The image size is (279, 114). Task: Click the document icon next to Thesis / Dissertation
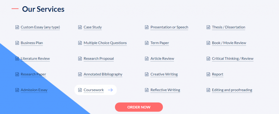point(208,27)
